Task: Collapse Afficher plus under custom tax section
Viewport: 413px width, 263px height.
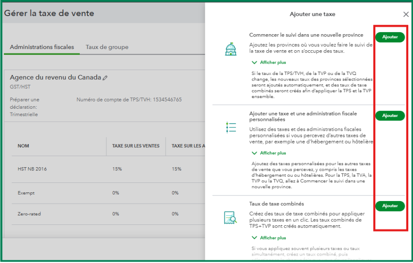Action: click(269, 153)
